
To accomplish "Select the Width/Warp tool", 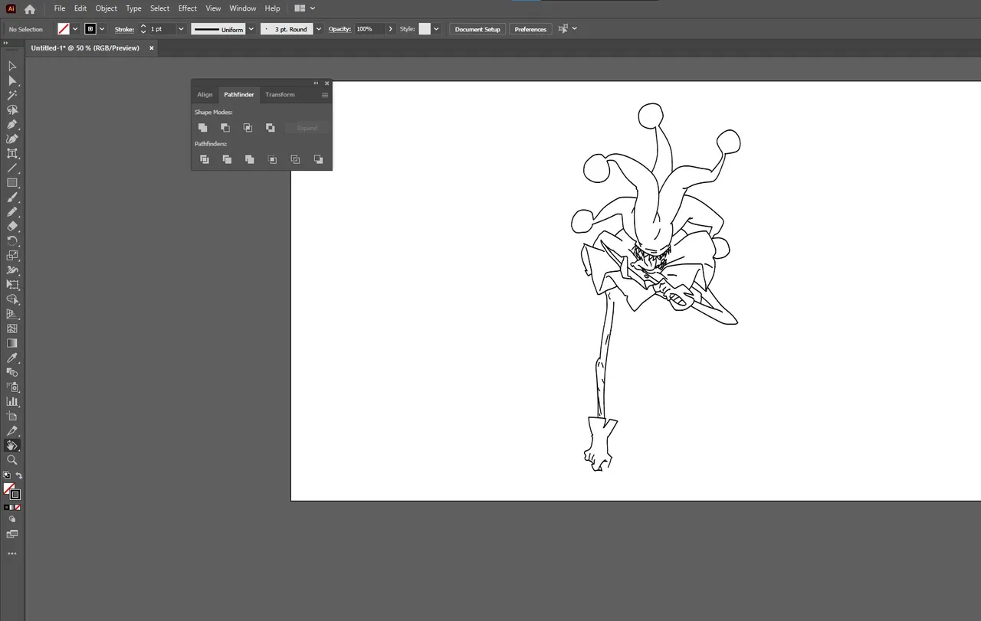I will [12, 270].
